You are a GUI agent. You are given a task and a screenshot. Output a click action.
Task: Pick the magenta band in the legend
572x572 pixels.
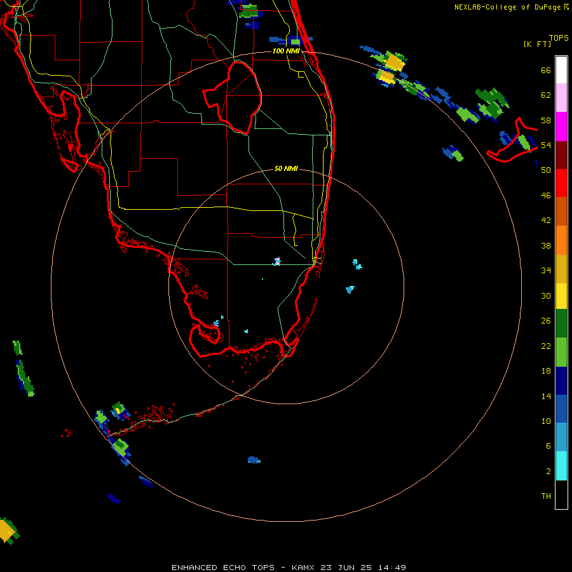pos(561,126)
